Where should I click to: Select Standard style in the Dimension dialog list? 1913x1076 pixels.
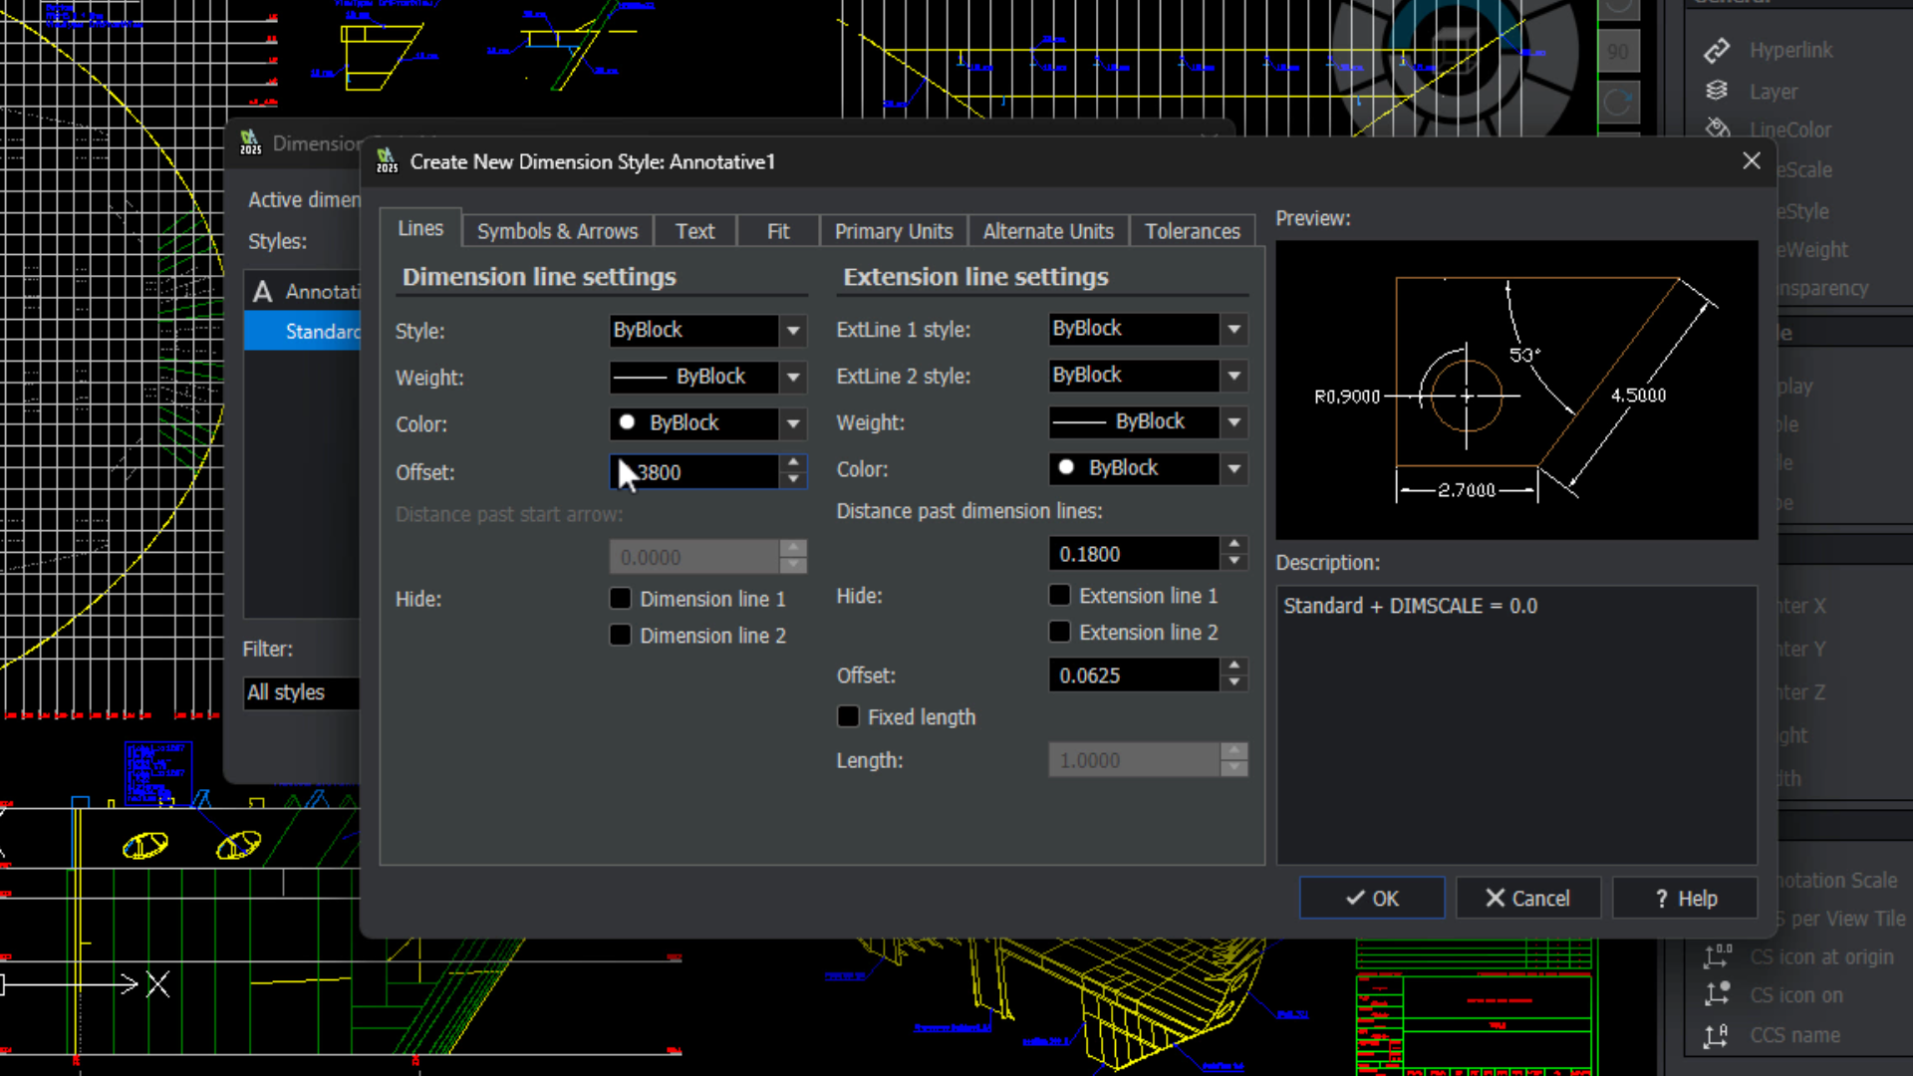(303, 331)
